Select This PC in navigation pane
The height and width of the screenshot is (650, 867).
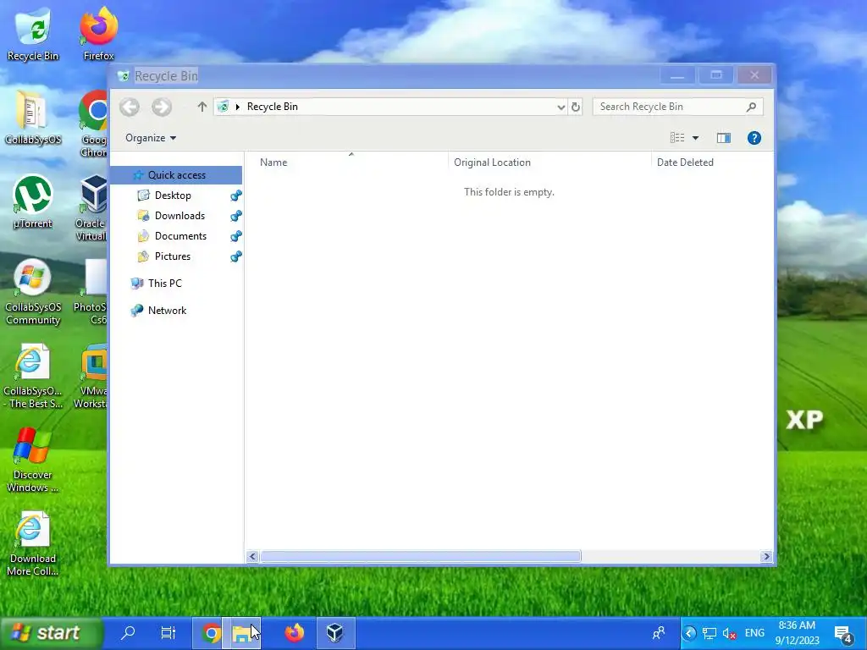pos(165,283)
